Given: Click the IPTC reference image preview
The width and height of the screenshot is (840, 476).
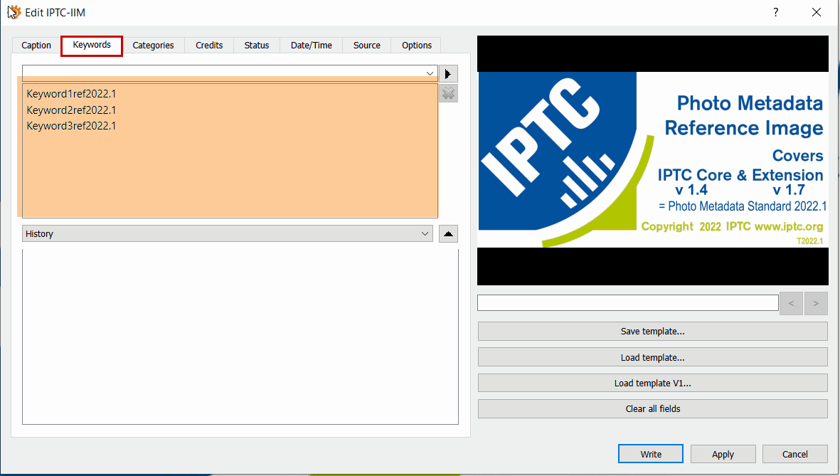Looking at the screenshot, I should click(x=652, y=160).
